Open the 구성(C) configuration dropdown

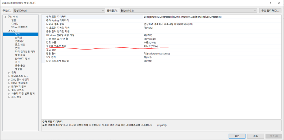click(59, 11)
